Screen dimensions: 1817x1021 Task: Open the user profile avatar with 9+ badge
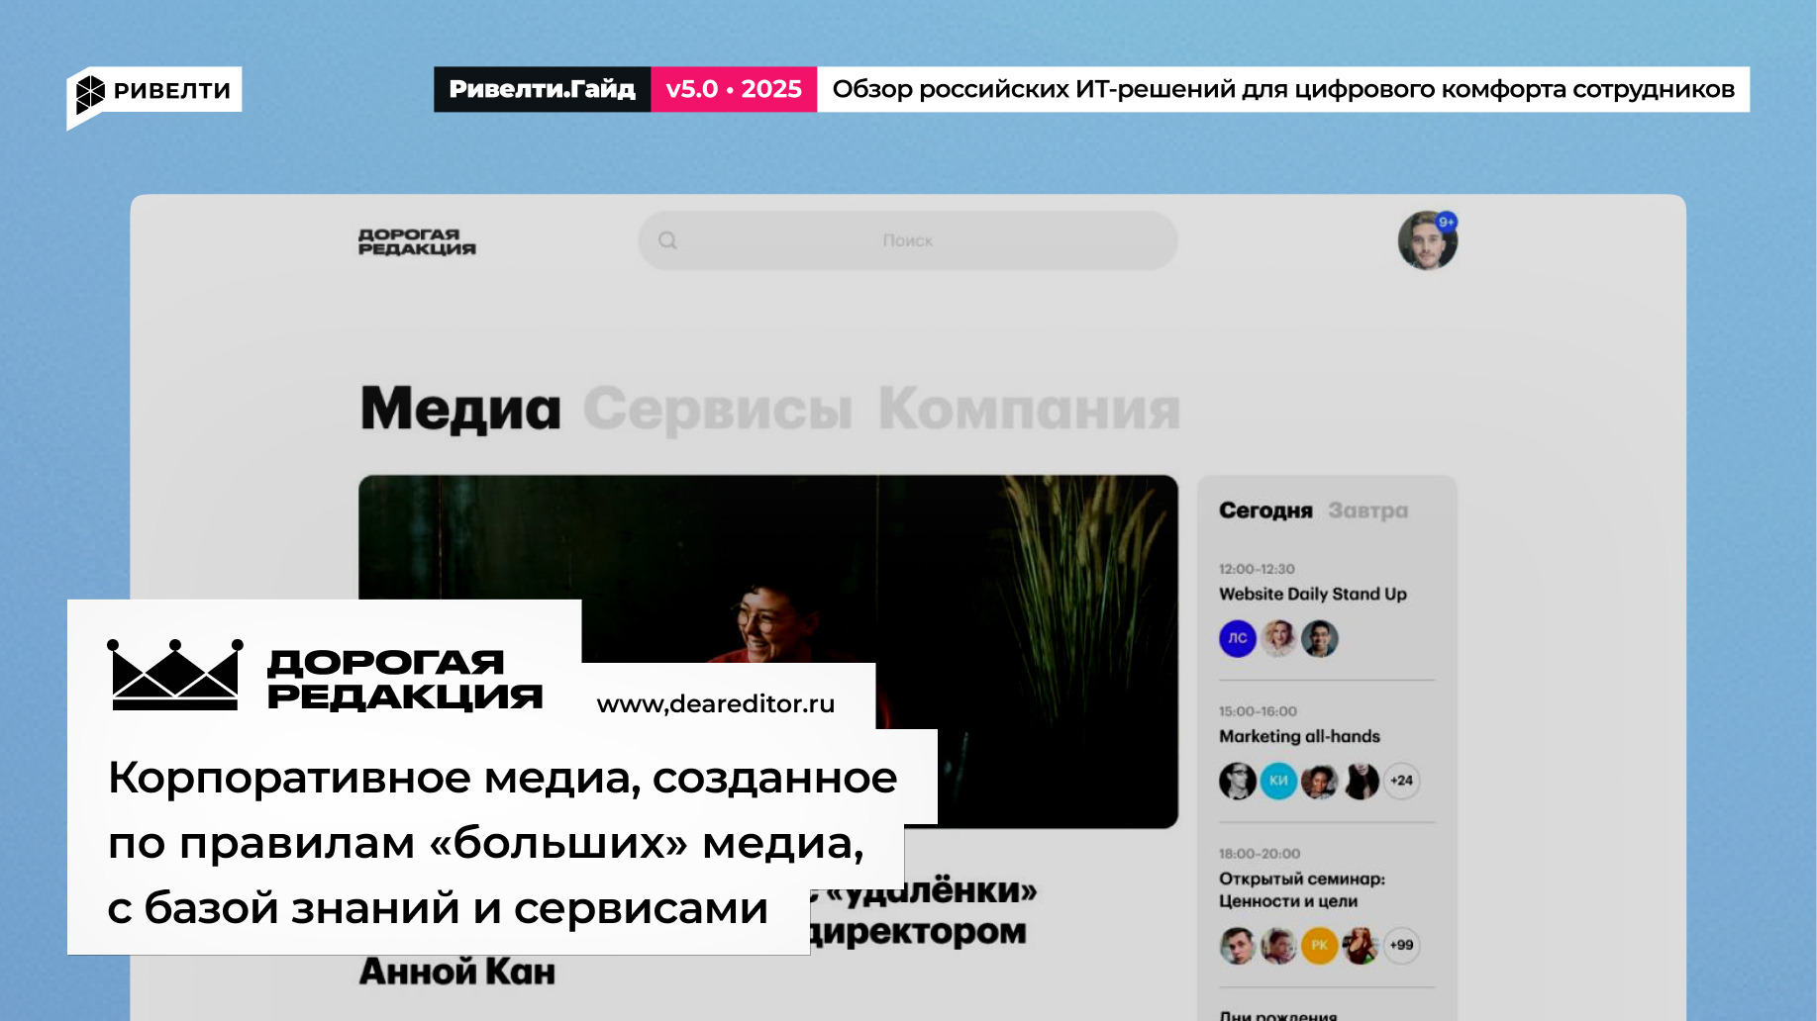[1427, 239]
